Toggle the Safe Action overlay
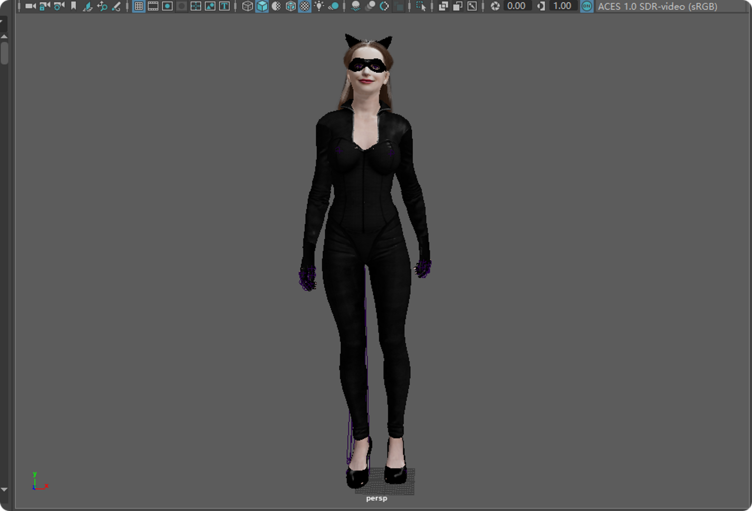The height and width of the screenshot is (511, 752). (x=210, y=6)
